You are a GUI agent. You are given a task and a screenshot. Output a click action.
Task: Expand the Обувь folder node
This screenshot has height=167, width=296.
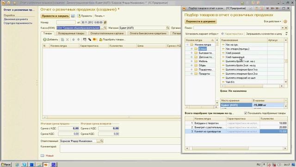(191, 65)
